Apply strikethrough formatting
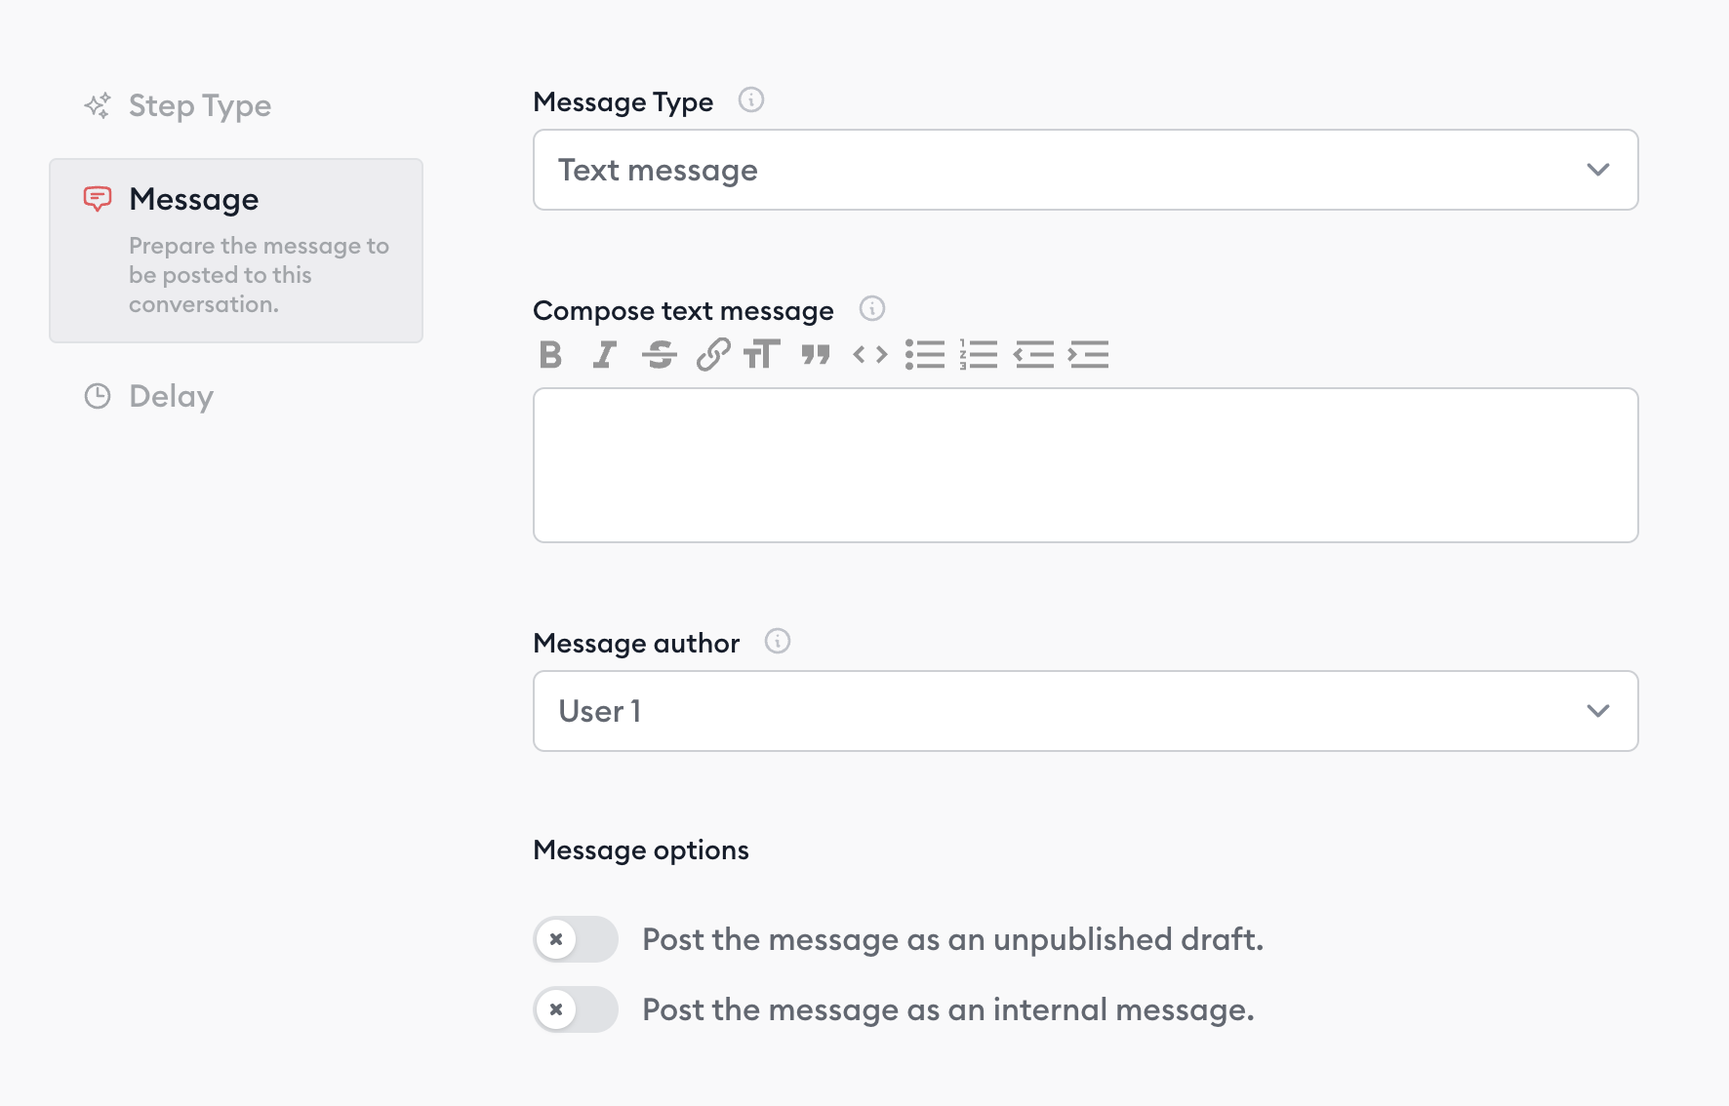The image size is (1729, 1106). click(660, 355)
